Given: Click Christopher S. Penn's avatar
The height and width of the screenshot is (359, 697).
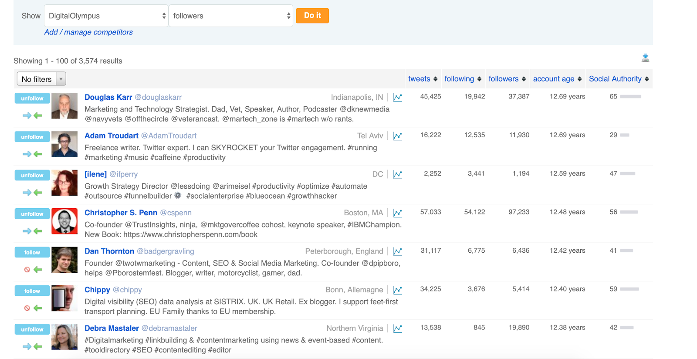Looking at the screenshot, I should [64, 221].
